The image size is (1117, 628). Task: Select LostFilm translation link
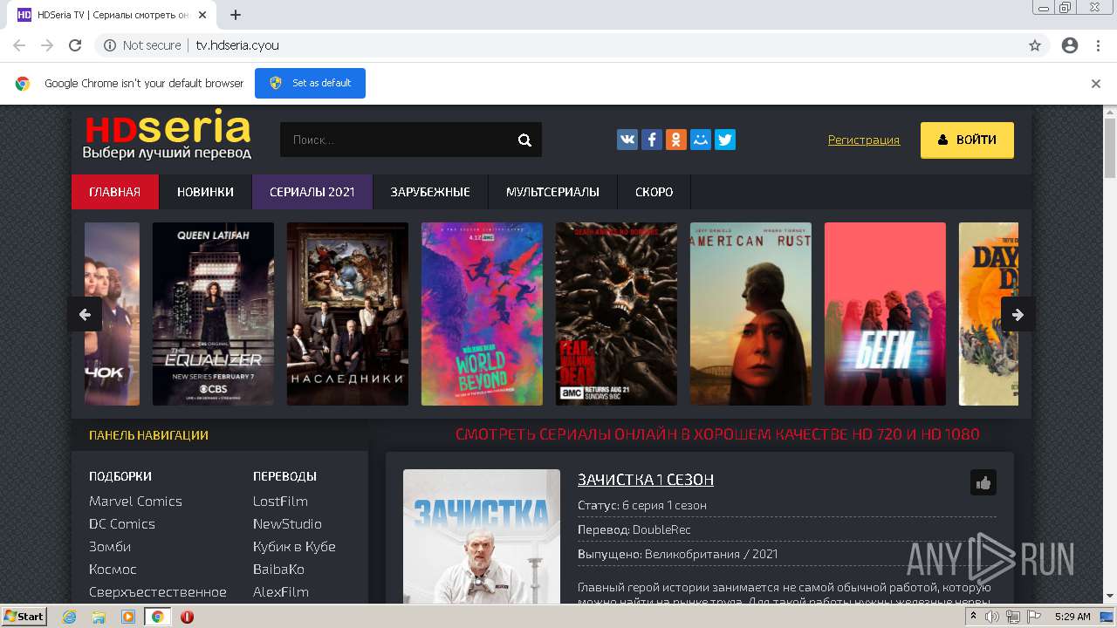280,502
